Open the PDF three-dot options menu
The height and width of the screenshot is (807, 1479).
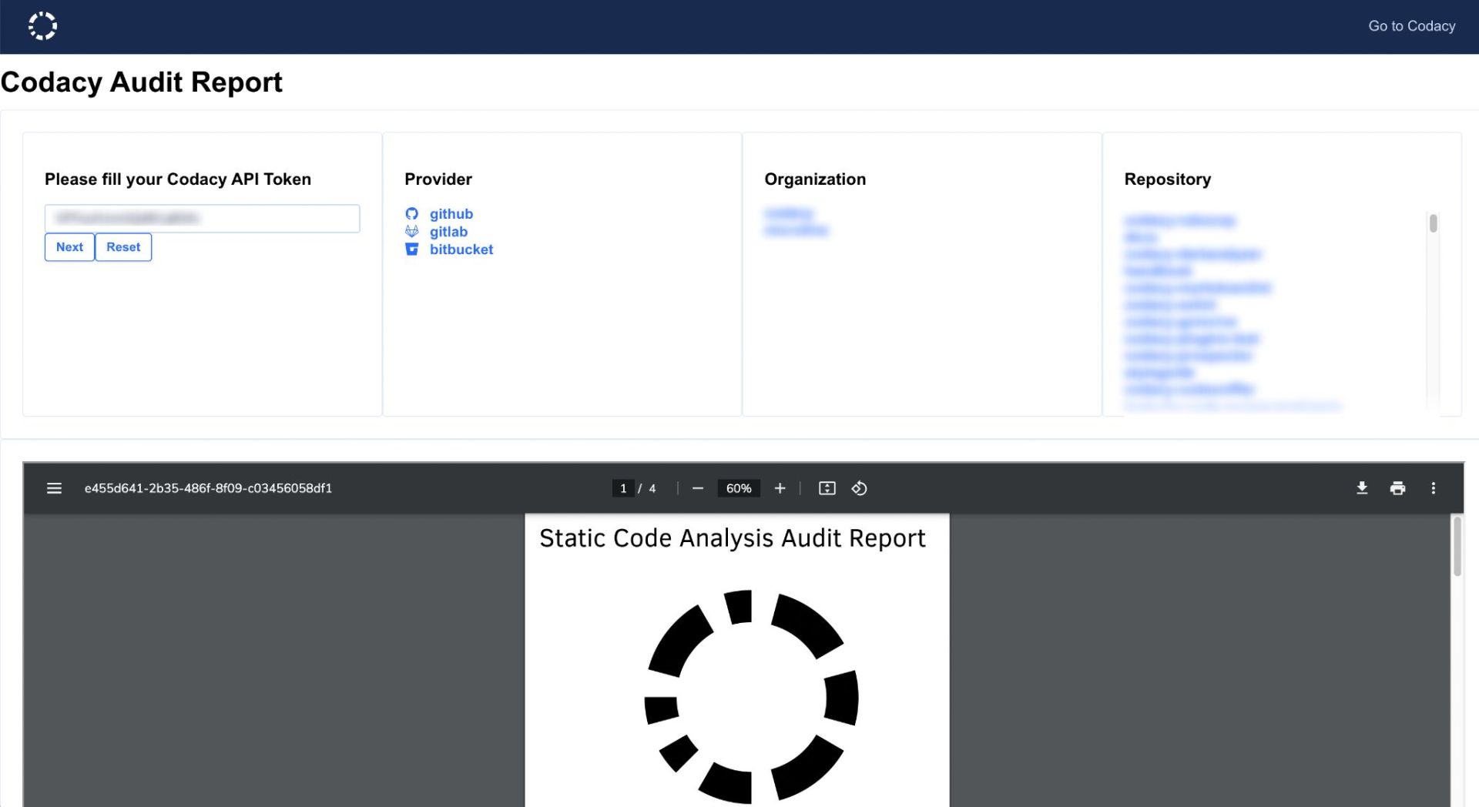pyautogui.click(x=1434, y=487)
